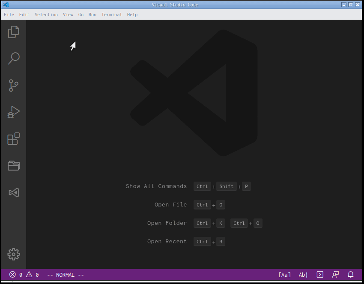This screenshot has width=364, height=284.
Task: Open the Selection menu
Action: tap(46, 15)
